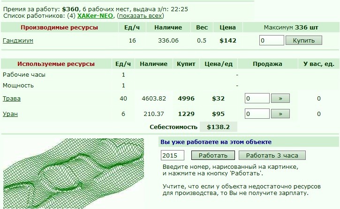Click the 'показать всех' link

coord(141,16)
